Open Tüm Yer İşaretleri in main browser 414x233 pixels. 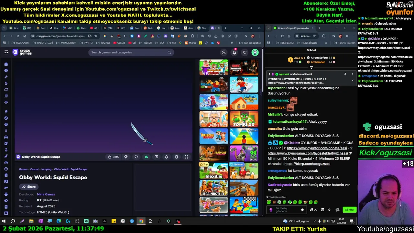[250, 43]
